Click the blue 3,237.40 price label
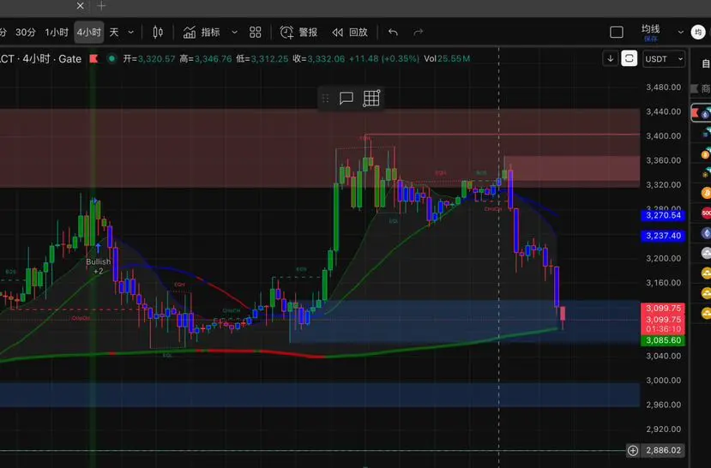This screenshot has width=711, height=468. [x=663, y=236]
